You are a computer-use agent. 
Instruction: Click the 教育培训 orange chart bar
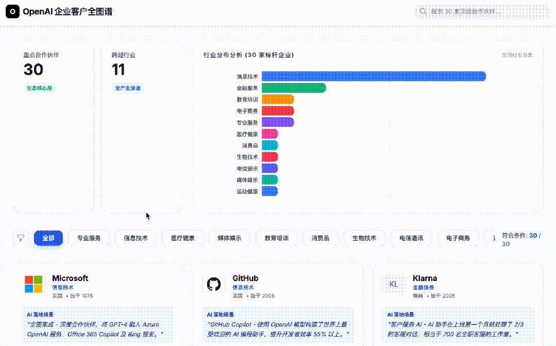[x=278, y=100]
